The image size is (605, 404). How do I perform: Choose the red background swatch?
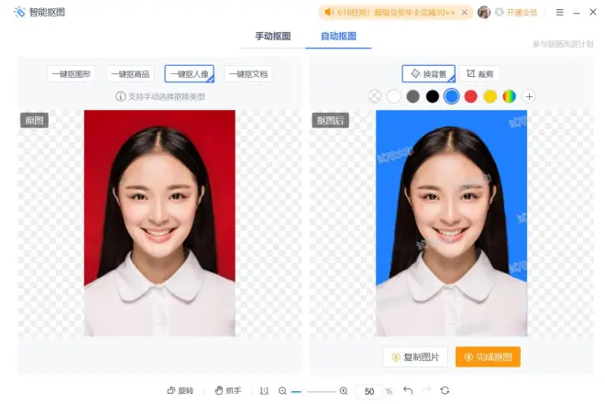tap(471, 96)
